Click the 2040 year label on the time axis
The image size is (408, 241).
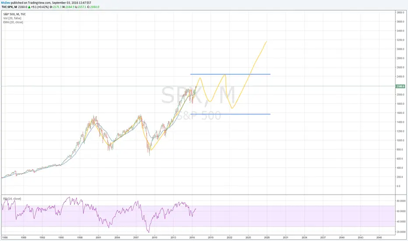click(341, 237)
